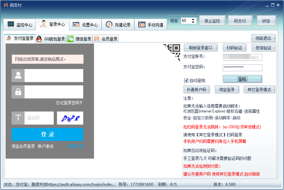
Task: Click the settings window icon on 设置中心
Action: click(x=76, y=25)
